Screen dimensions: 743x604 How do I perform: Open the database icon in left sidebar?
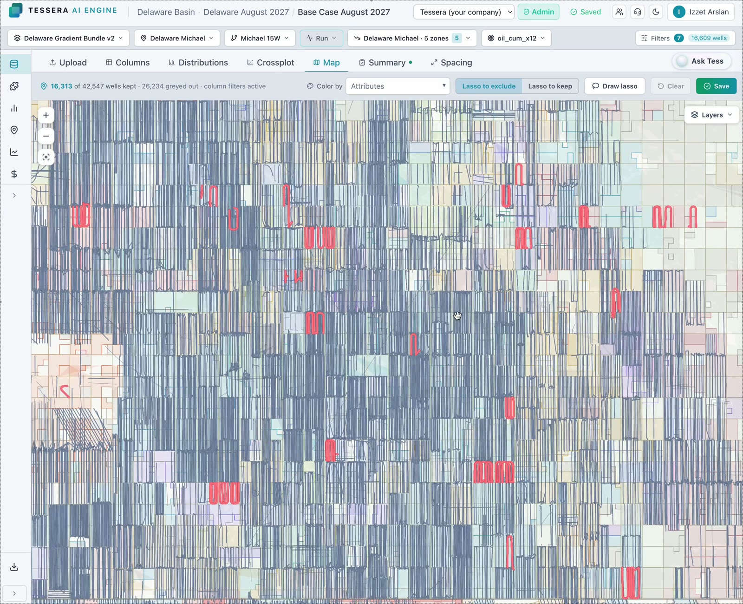point(14,64)
